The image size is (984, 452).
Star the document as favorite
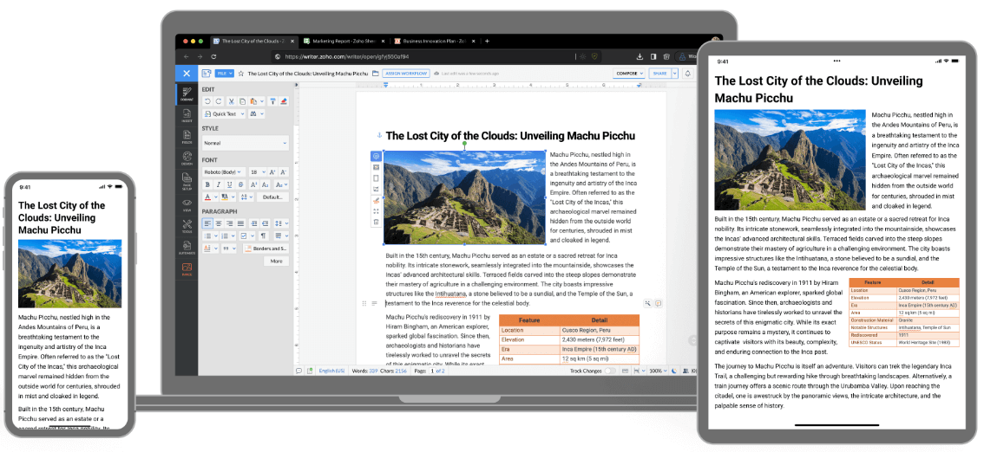[241, 74]
